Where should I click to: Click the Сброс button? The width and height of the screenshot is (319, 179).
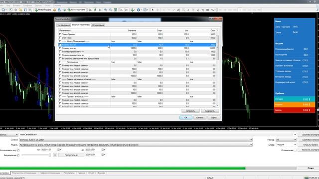click(214, 117)
